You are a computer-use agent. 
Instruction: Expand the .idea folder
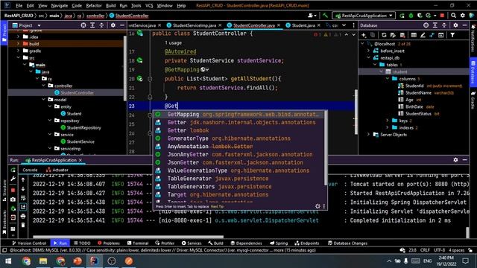pos(18,36)
